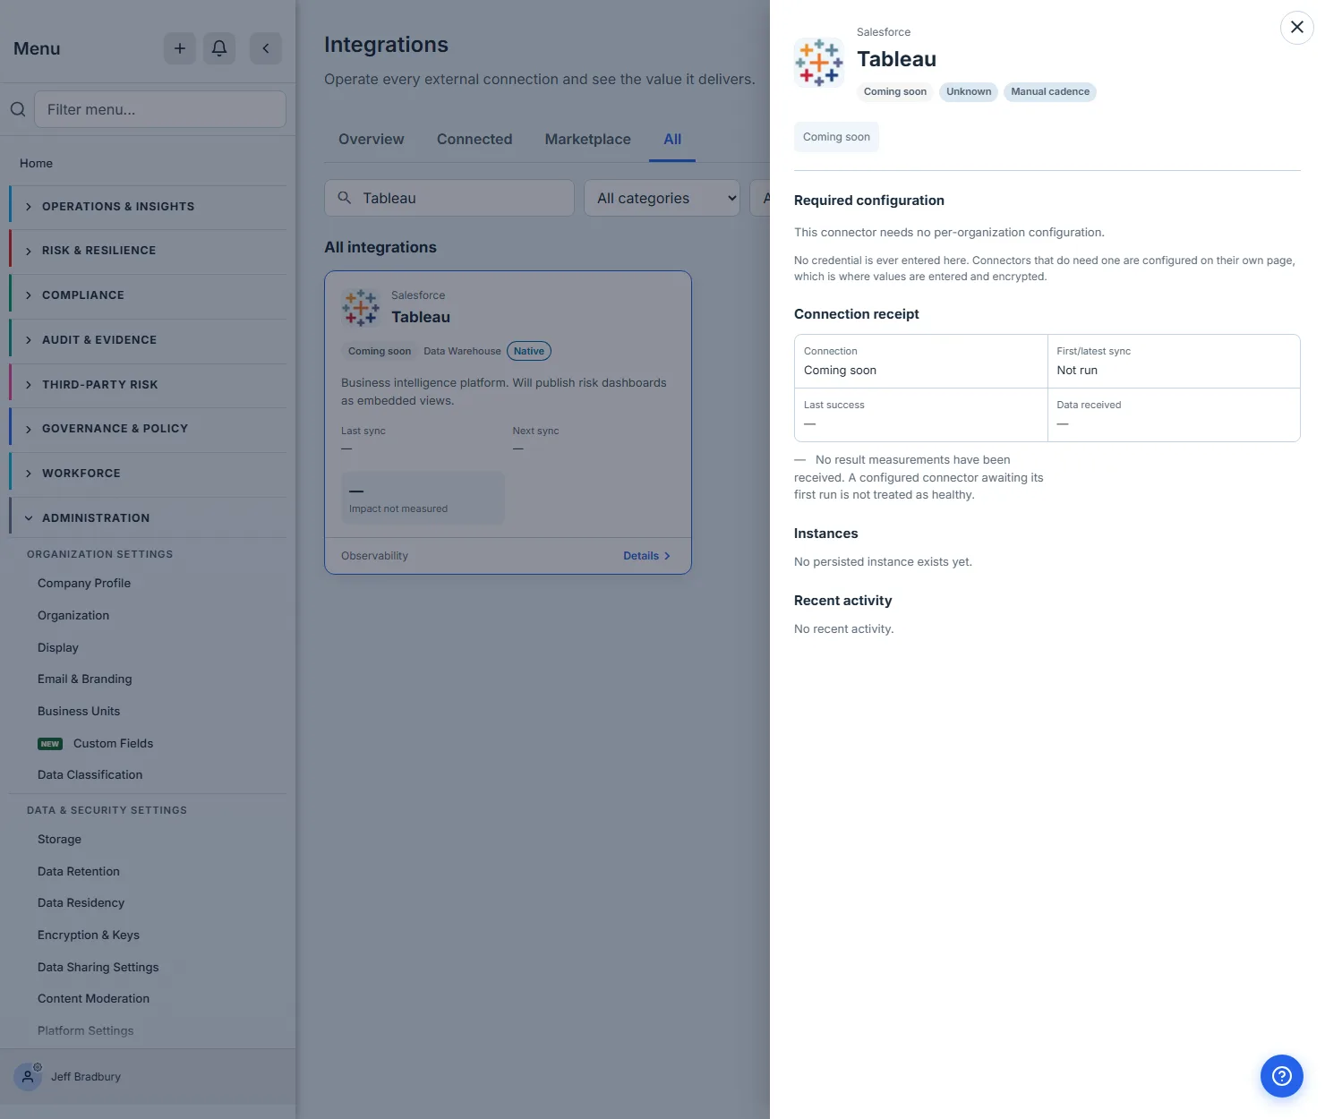Collapse the sidebar menu with the arrow icon
This screenshot has width=1325, height=1119.
(x=266, y=48)
